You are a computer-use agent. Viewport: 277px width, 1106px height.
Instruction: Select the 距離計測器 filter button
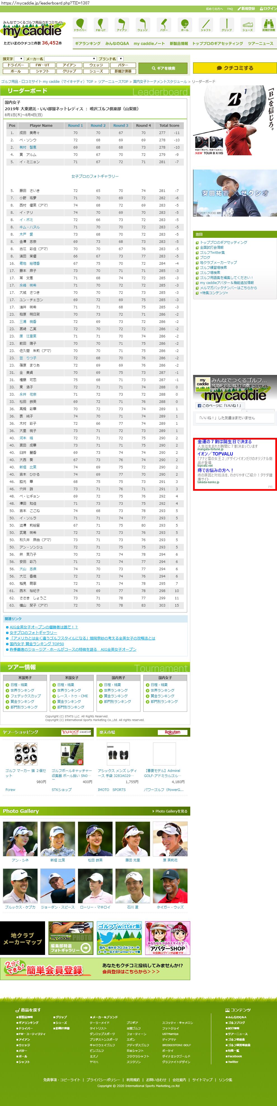coord(123,71)
